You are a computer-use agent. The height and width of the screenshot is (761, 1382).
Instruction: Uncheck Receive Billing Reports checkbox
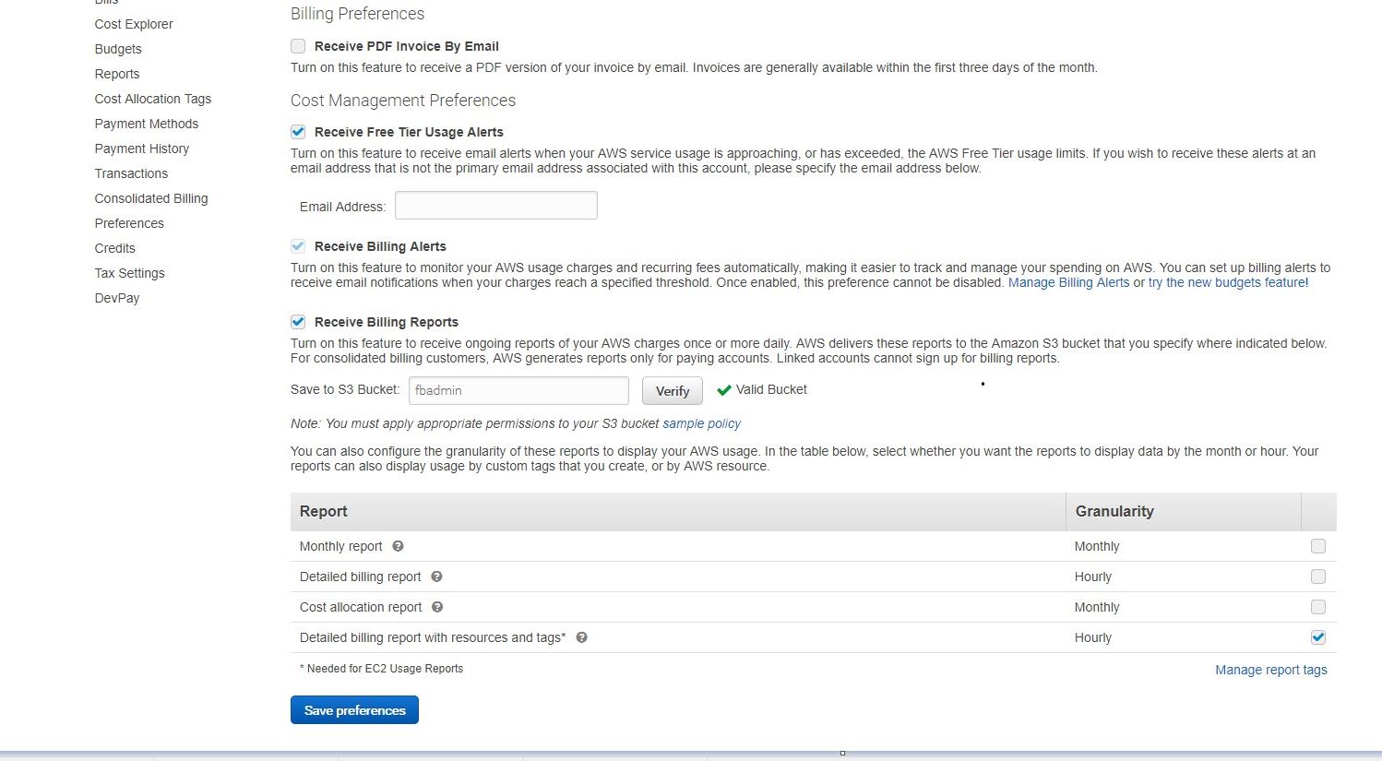pos(298,322)
